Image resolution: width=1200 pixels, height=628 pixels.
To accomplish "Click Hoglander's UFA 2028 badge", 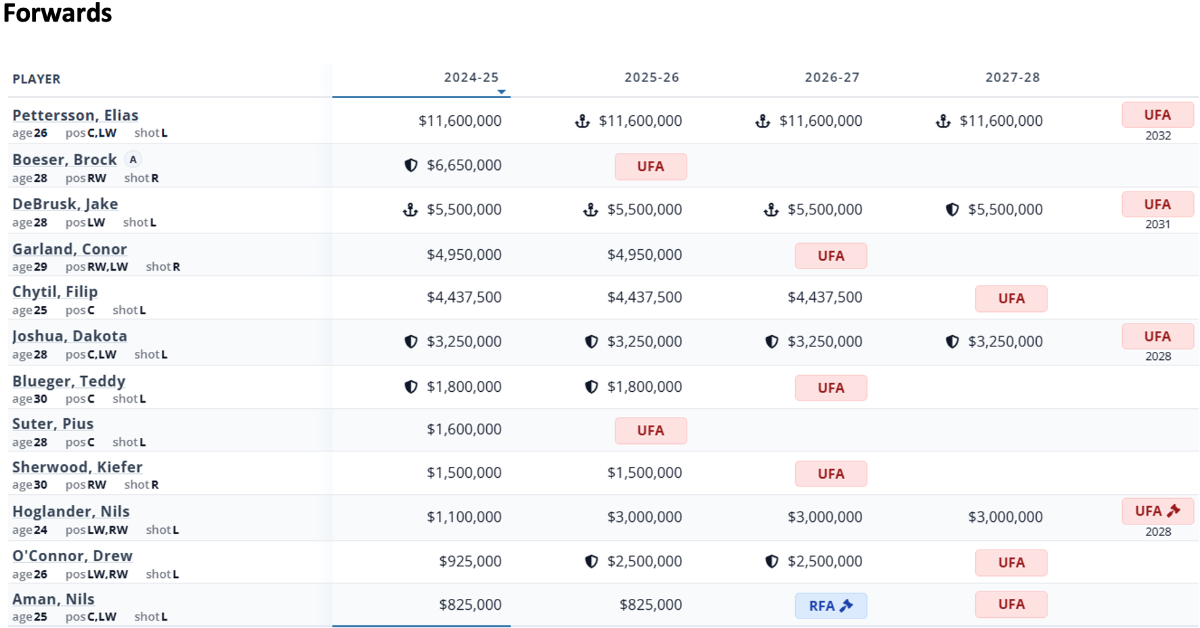I will coord(1157,512).
